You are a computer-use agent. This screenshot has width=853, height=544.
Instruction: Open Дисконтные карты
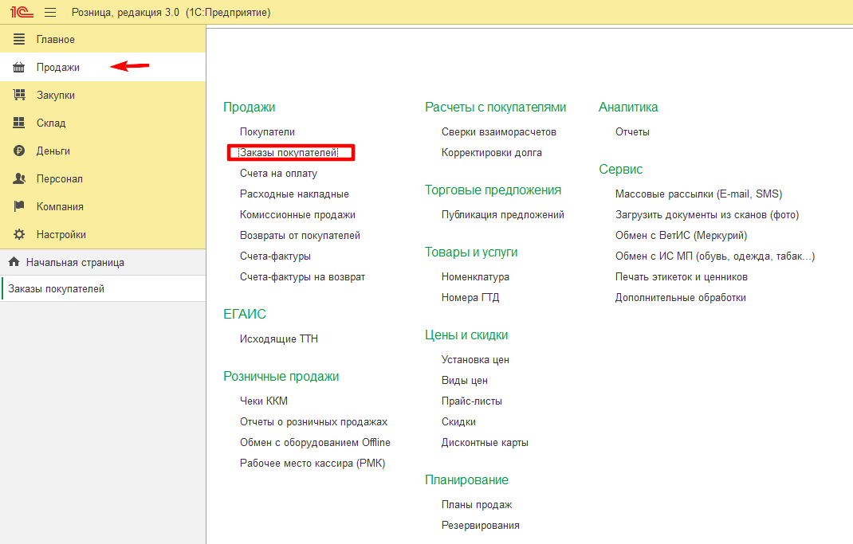coord(485,442)
